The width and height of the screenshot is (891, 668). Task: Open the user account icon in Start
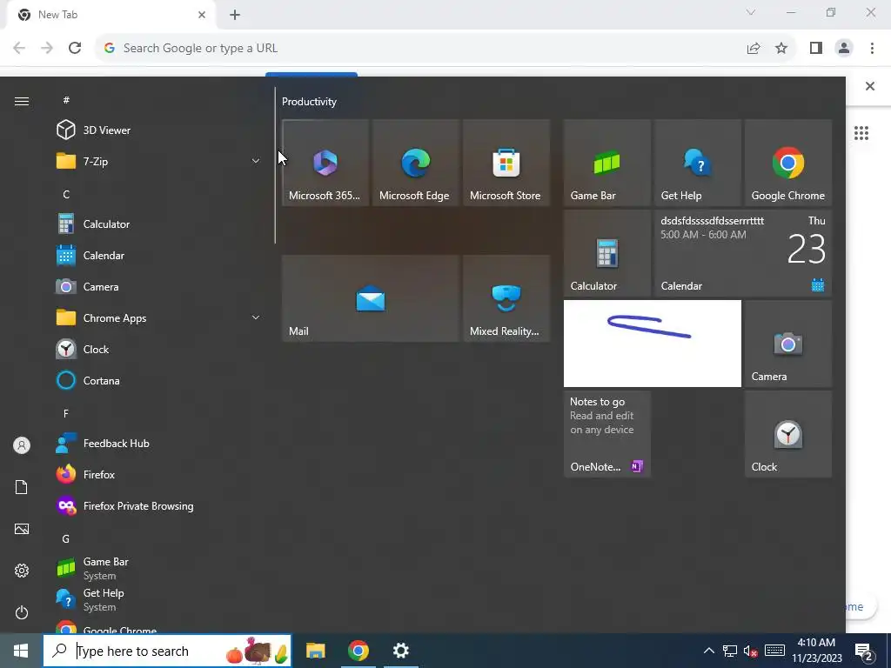[x=22, y=445]
